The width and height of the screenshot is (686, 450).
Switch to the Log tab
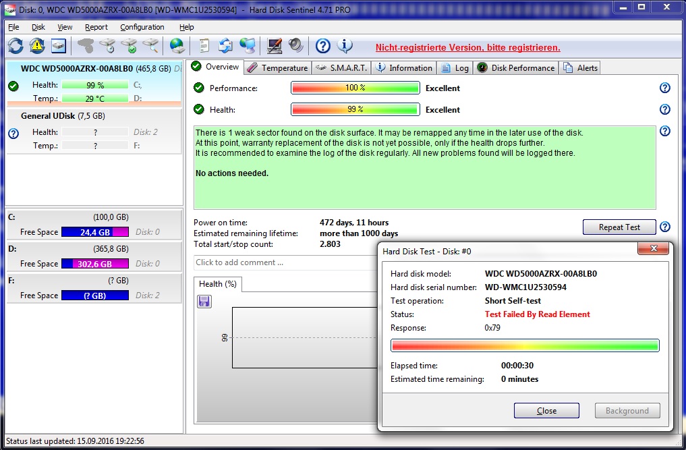click(x=455, y=68)
